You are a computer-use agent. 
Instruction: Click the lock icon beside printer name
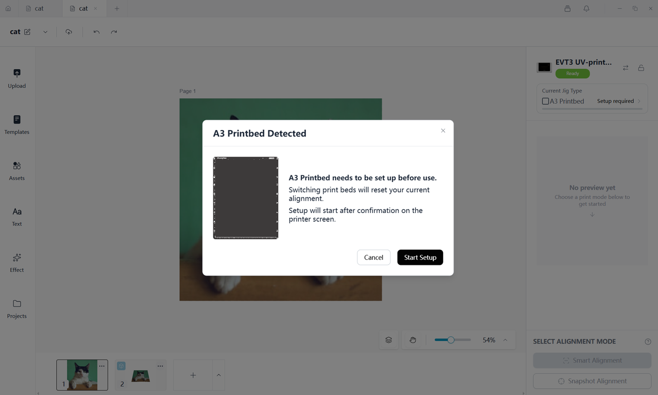[641, 68]
